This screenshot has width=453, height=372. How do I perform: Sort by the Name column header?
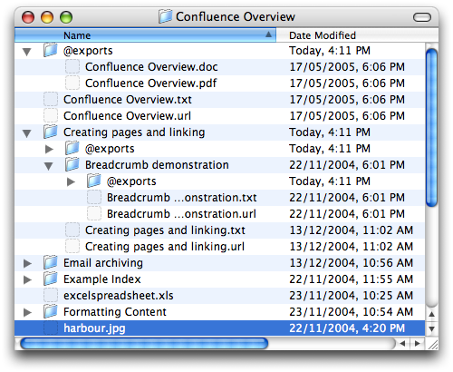pos(145,35)
